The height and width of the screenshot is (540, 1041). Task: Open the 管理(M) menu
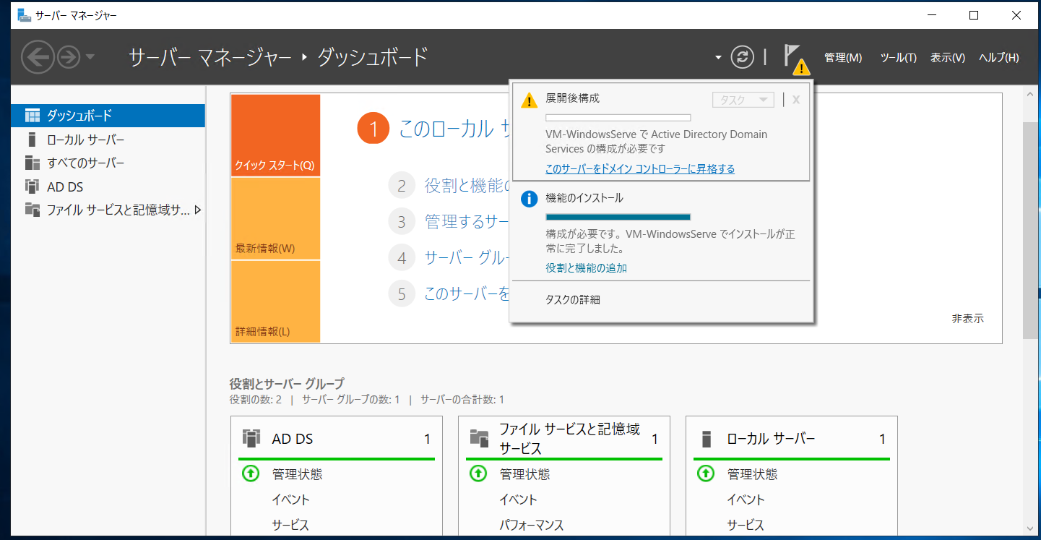click(843, 58)
